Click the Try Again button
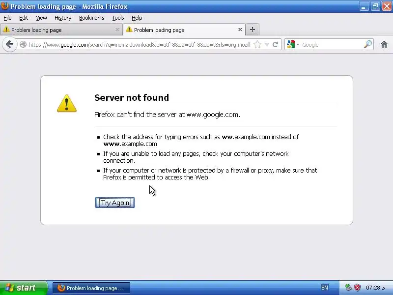The width and height of the screenshot is (393, 295). tap(115, 203)
